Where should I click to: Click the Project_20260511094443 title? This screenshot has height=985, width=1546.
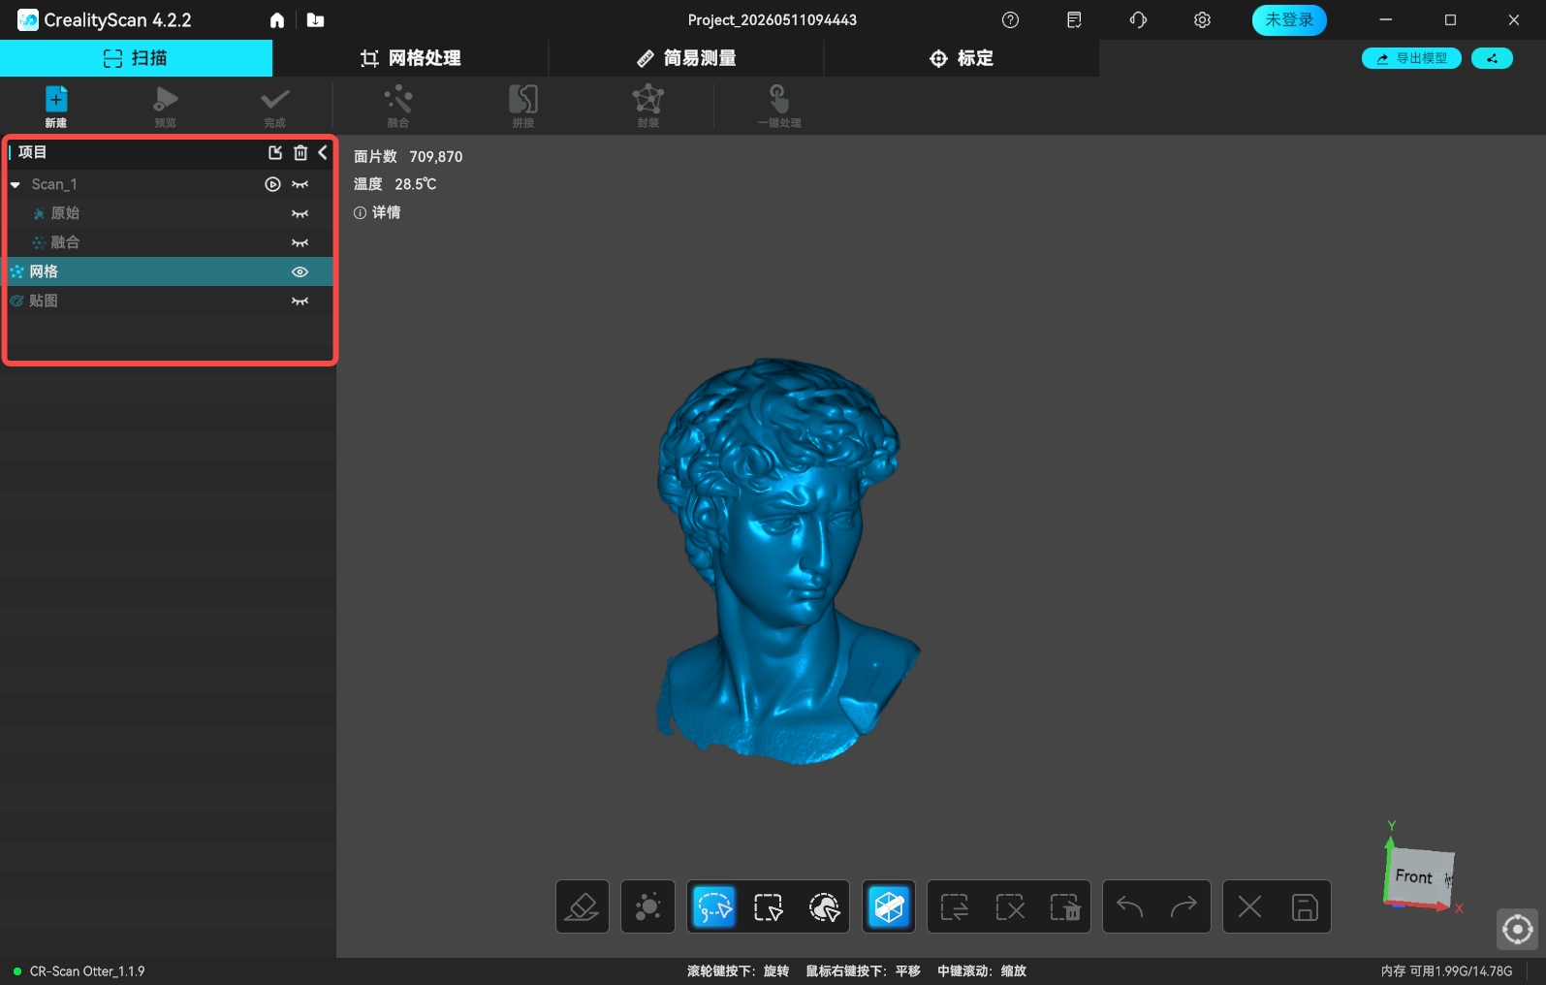tap(773, 20)
